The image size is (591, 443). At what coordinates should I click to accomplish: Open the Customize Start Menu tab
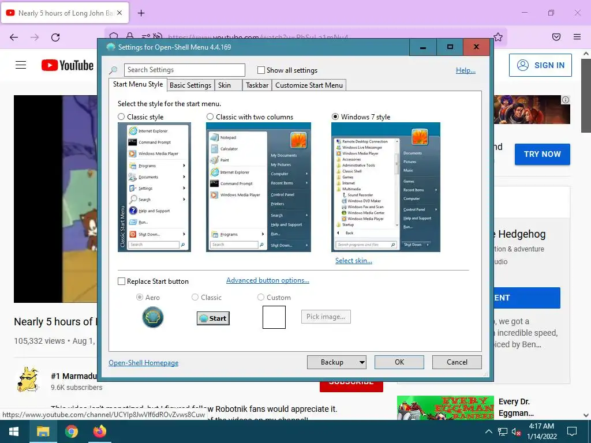pyautogui.click(x=309, y=85)
